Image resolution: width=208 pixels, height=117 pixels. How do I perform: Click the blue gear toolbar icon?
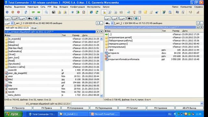click(x=7, y=12)
